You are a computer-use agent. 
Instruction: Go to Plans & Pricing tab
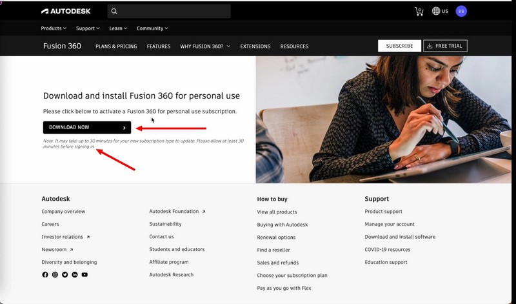pos(116,46)
